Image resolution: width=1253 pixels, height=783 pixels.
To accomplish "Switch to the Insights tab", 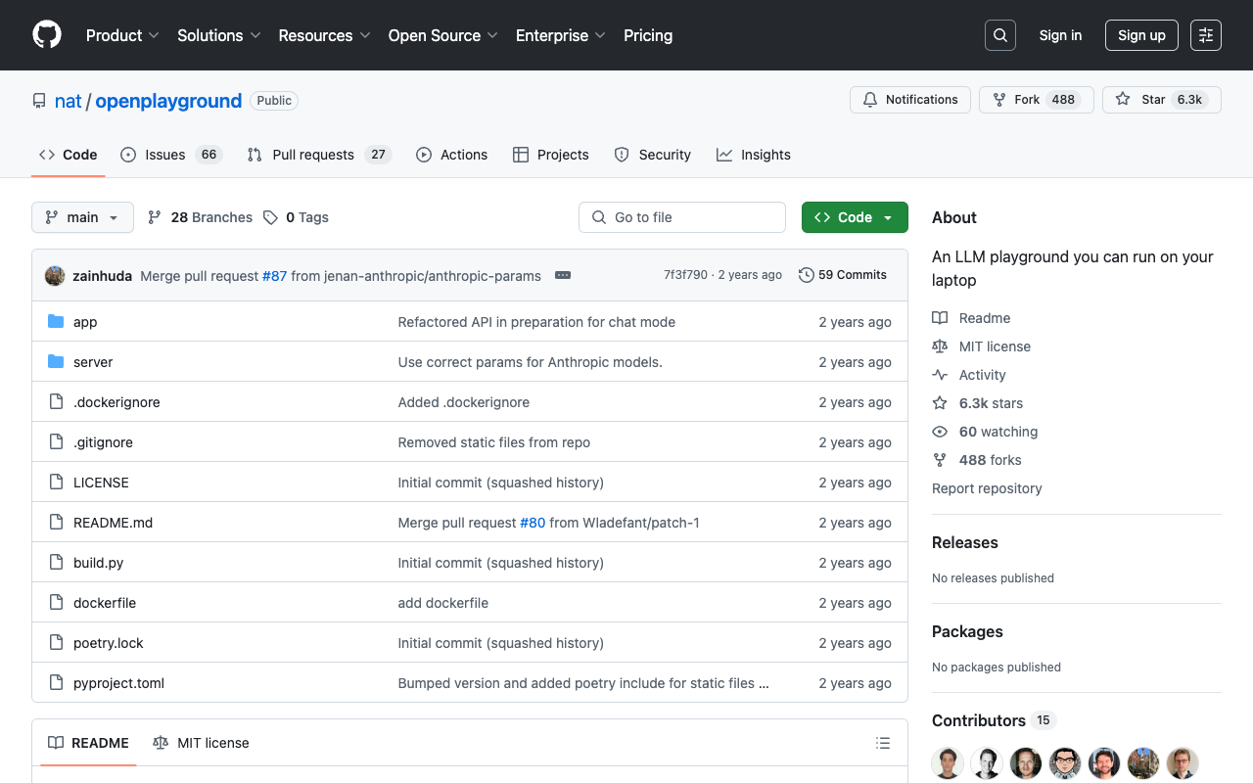I will coord(753,155).
